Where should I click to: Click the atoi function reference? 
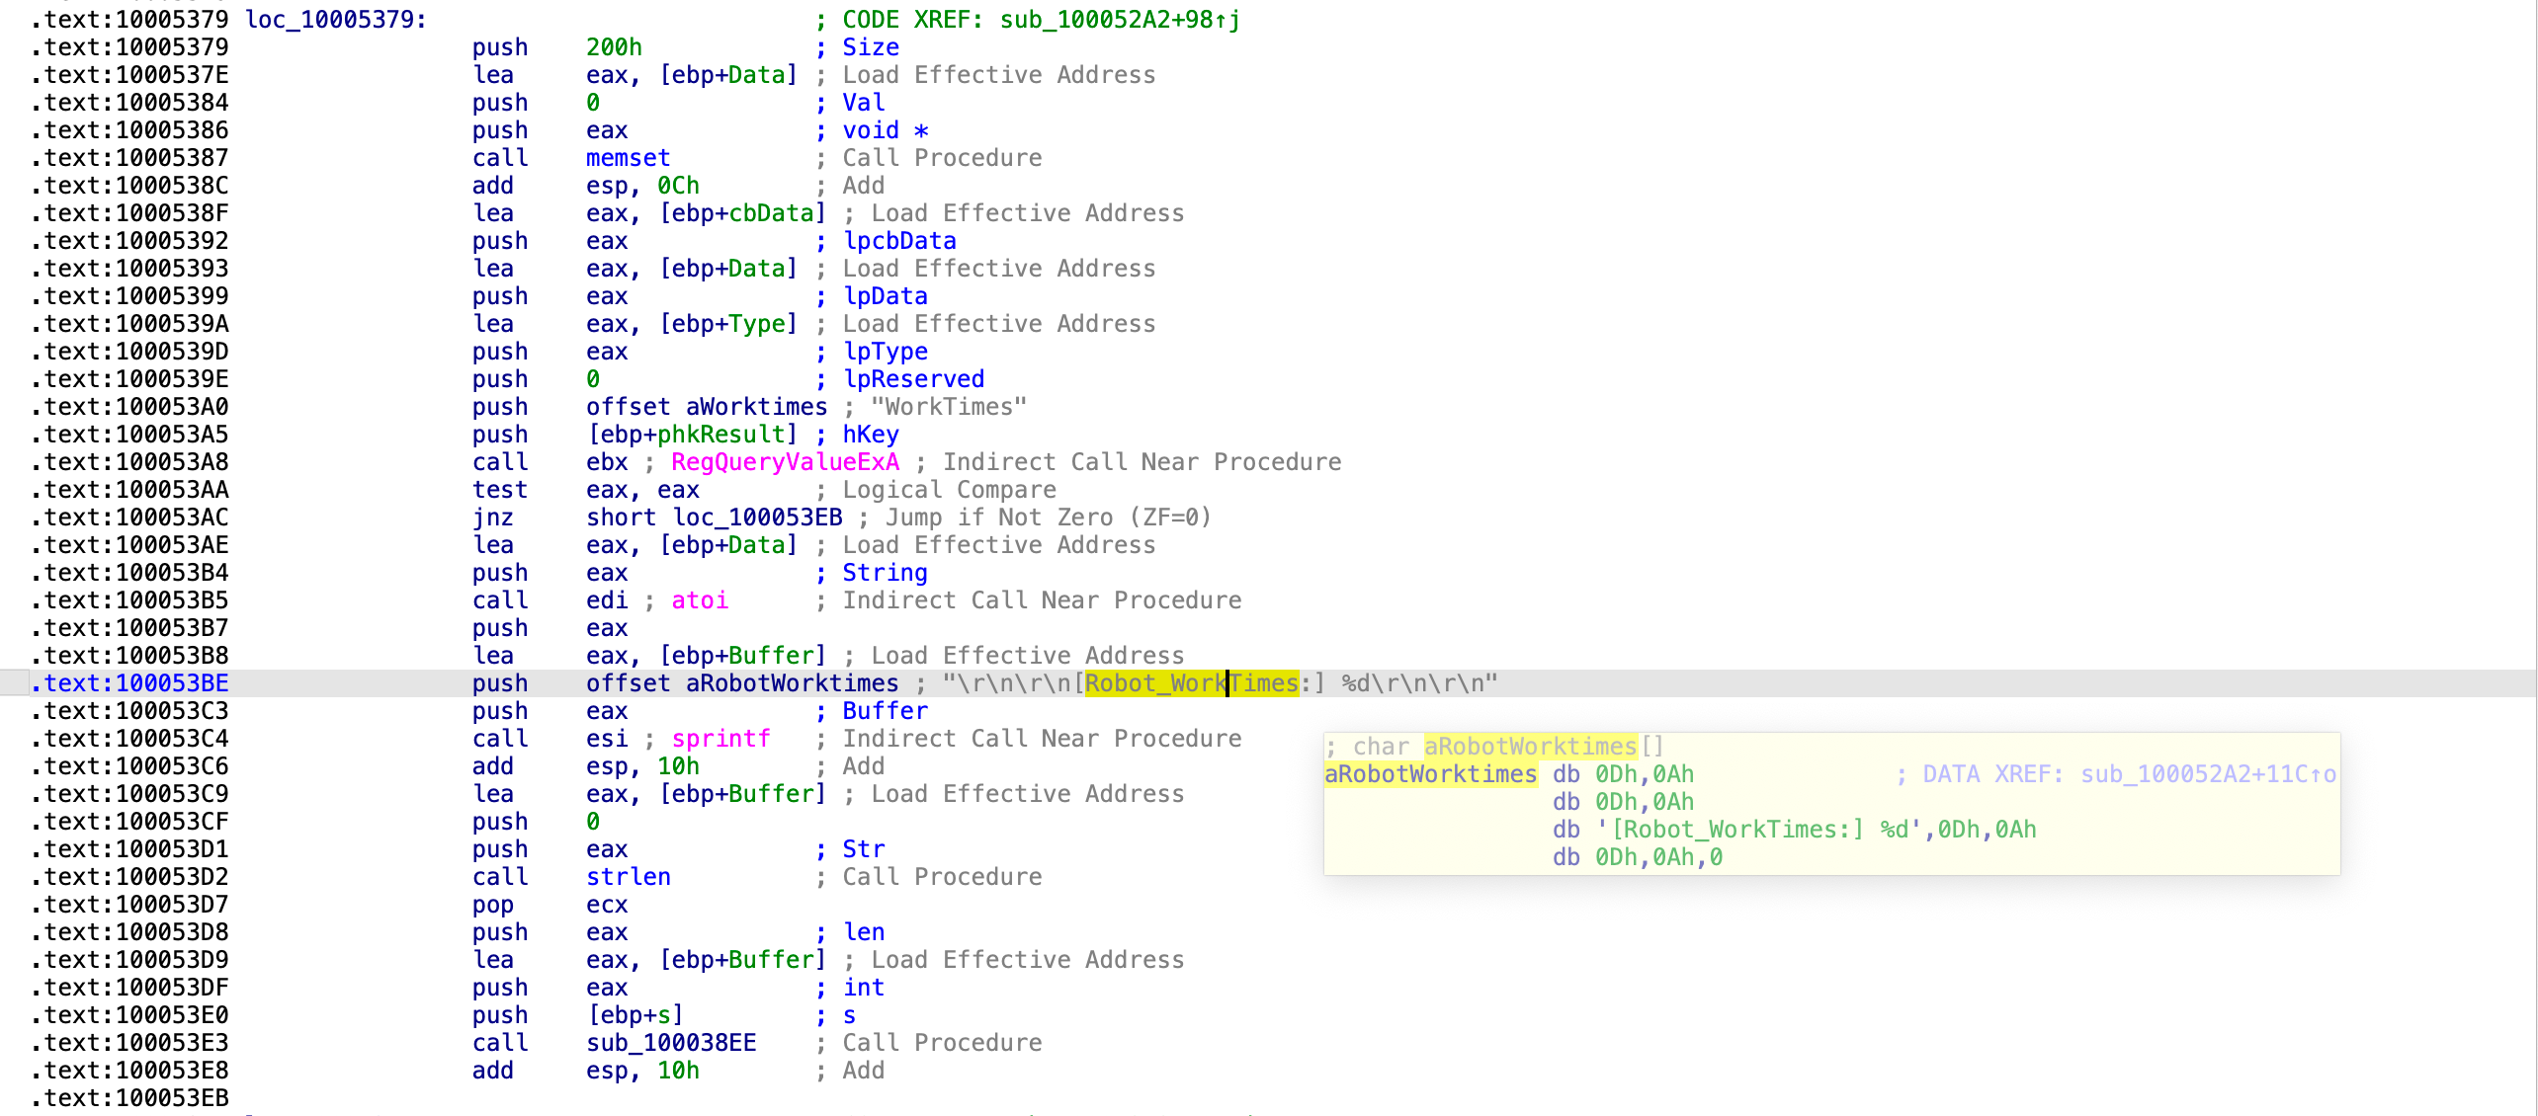point(700,600)
